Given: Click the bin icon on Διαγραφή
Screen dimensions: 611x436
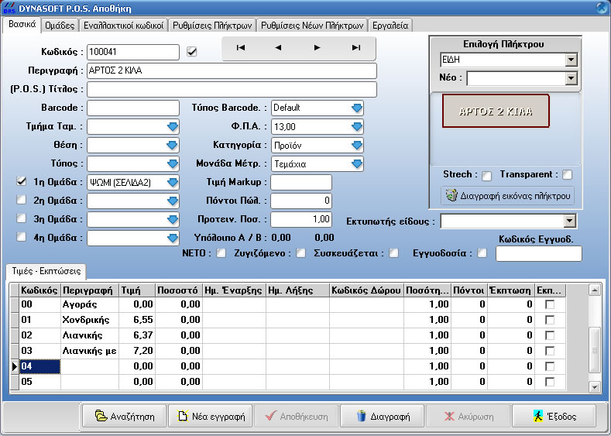Looking at the screenshot, I should [361, 416].
